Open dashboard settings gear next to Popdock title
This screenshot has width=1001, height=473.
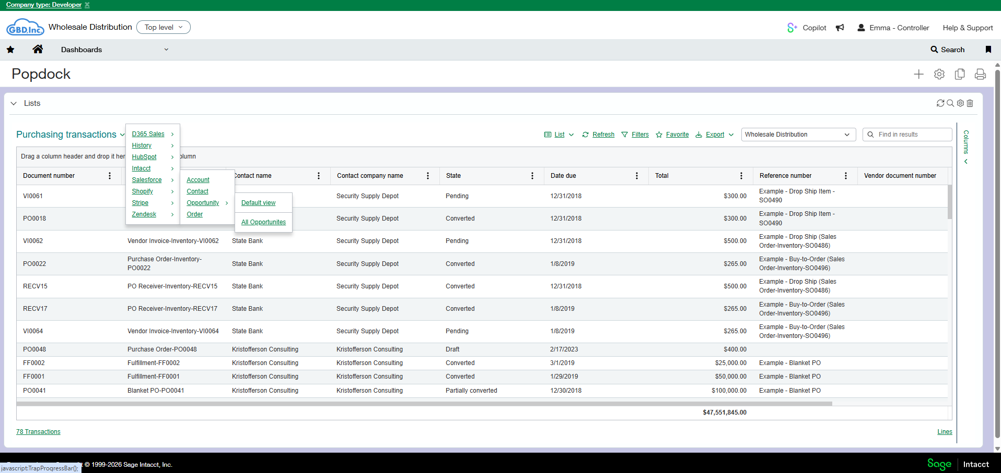(939, 75)
